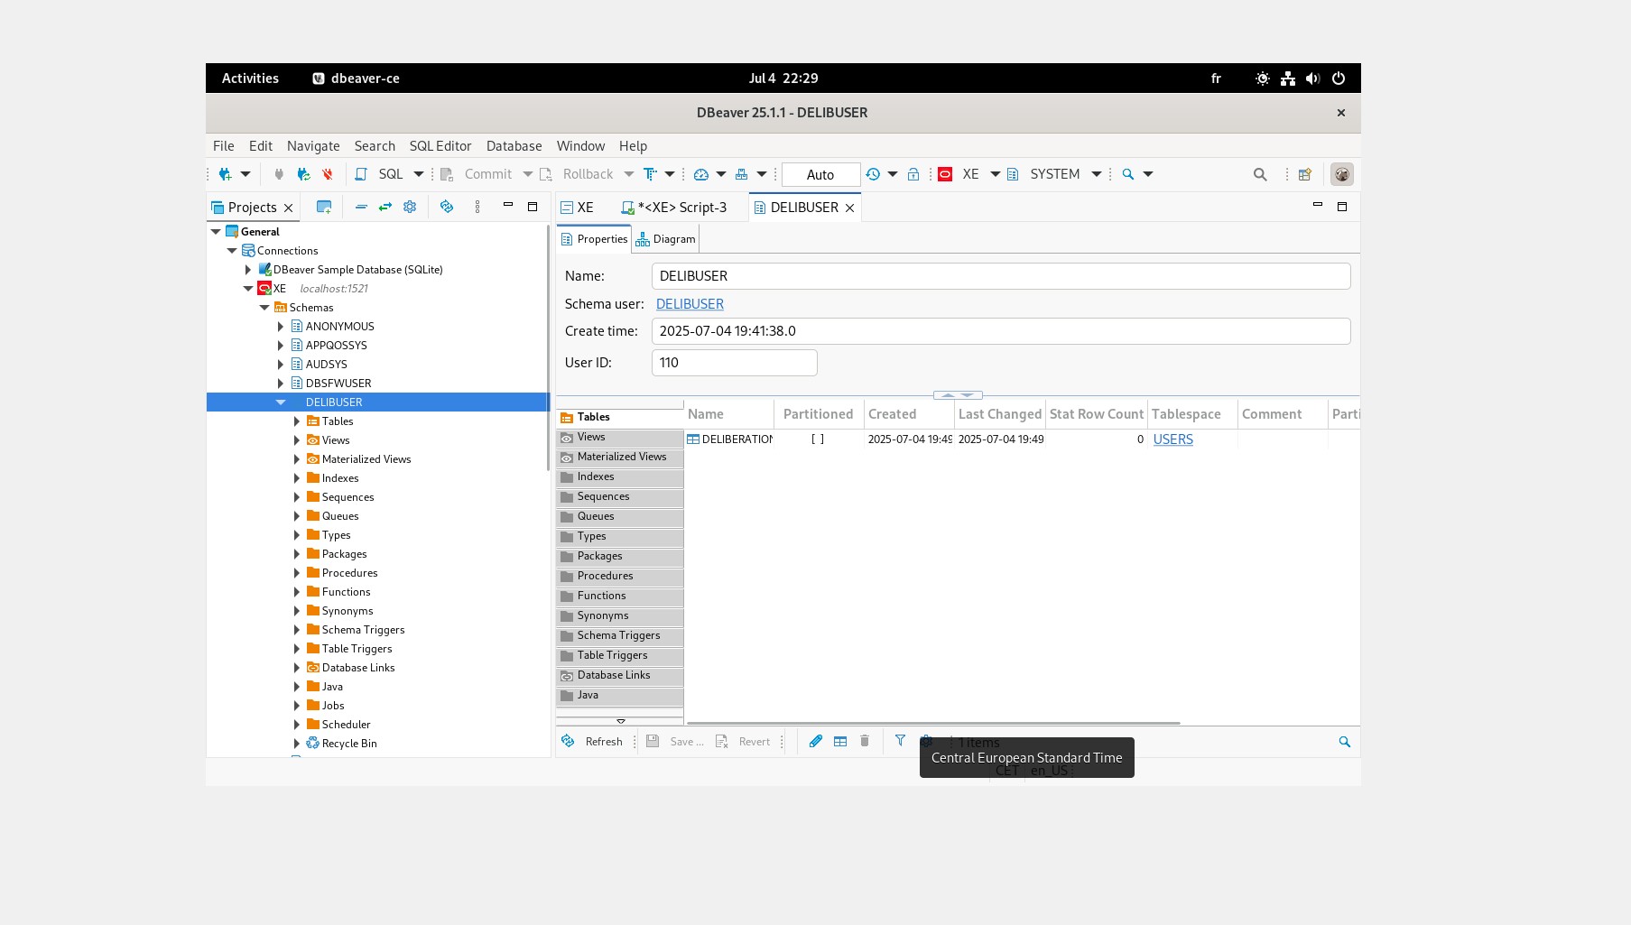The width and height of the screenshot is (1631, 925).
Task: Click the filter icon in bottom toolbar
Action: coord(900,741)
